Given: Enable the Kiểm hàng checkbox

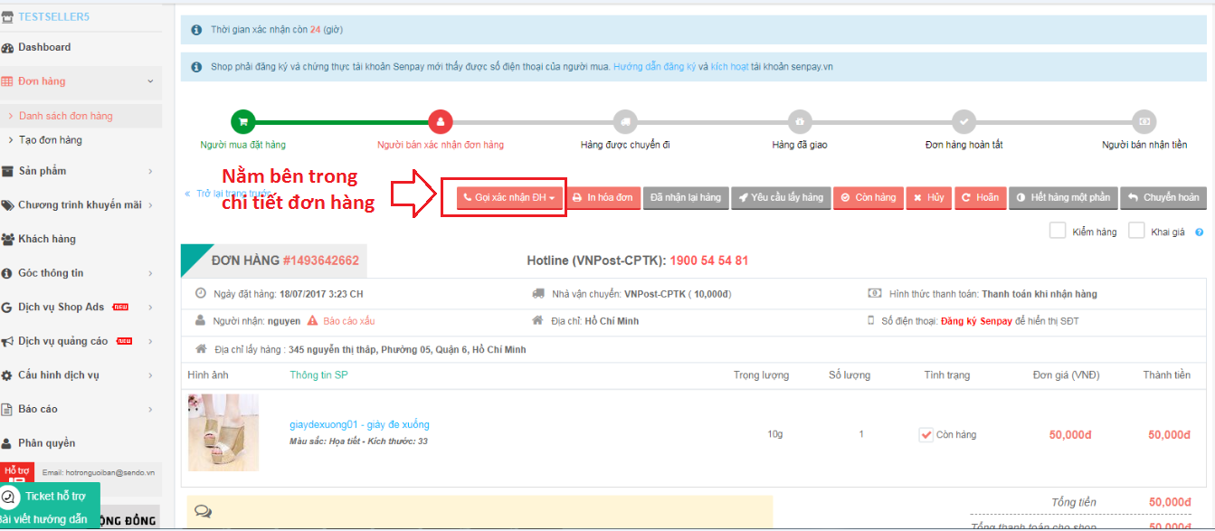Looking at the screenshot, I should point(1057,231).
